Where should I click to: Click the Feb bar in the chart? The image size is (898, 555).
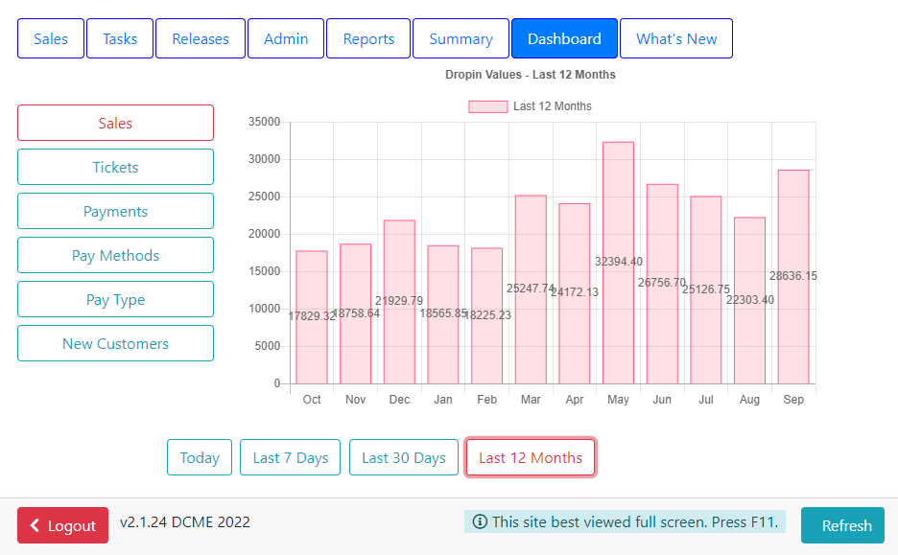[486, 315]
